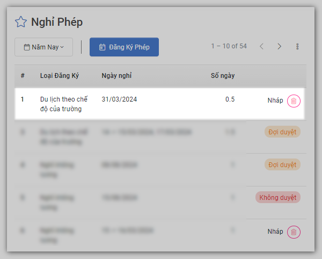
Task: Click the Nháp status in the first row
Action: (275, 100)
